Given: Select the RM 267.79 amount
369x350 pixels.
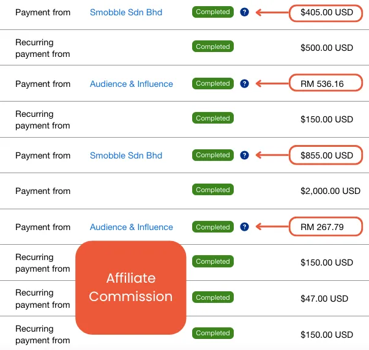Looking at the screenshot, I should pyautogui.click(x=322, y=227).
